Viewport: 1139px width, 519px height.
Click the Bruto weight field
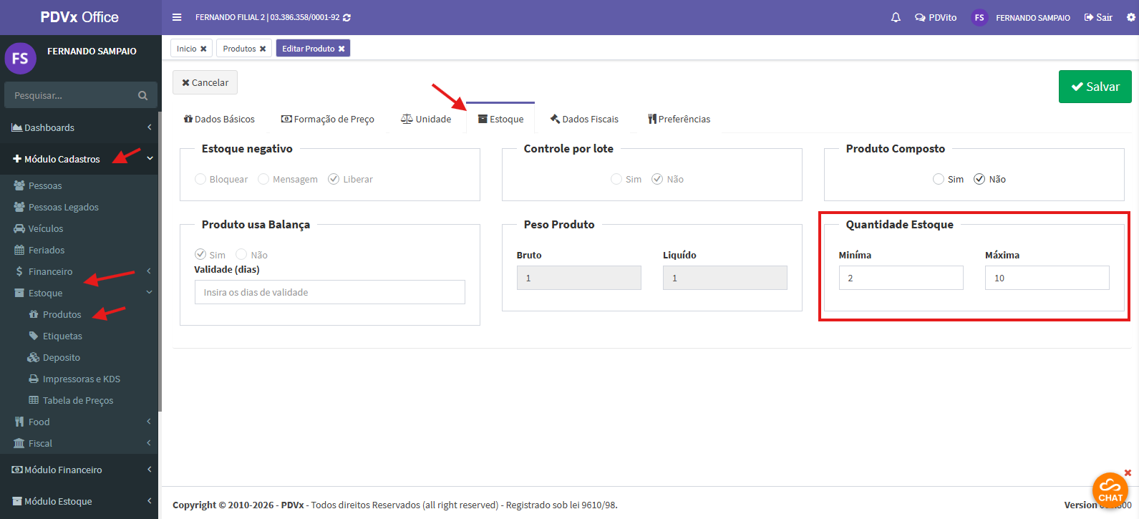579,278
